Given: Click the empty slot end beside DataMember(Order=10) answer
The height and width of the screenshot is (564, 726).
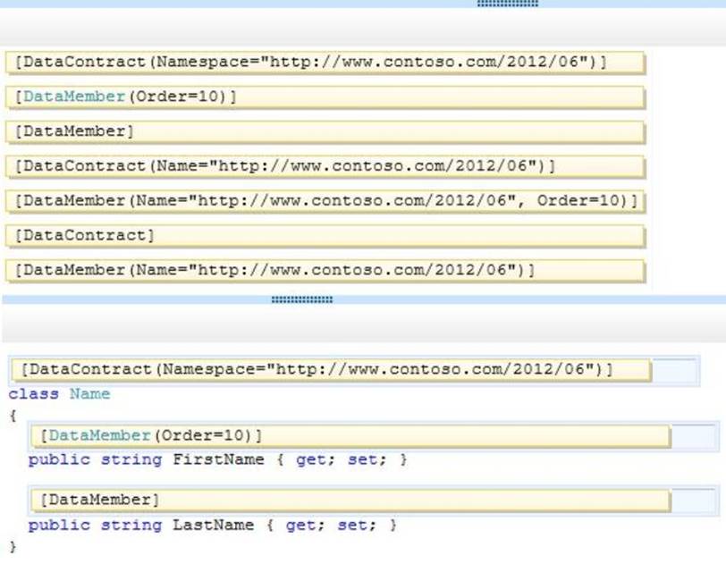Looking at the screenshot, I should pos(694,435).
